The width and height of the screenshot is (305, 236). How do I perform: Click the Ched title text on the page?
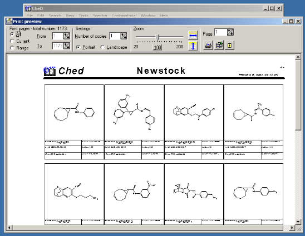click(x=71, y=71)
